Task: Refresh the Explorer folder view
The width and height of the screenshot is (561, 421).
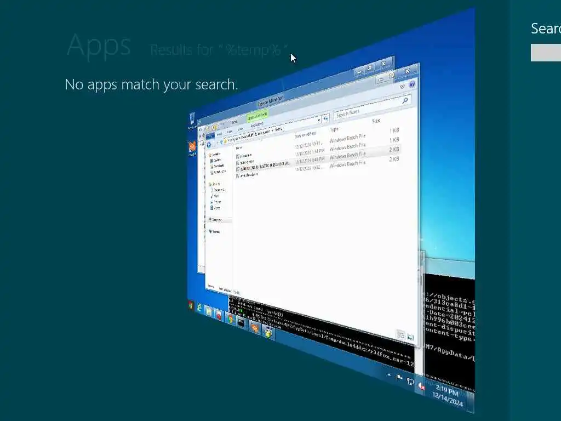Action: [325, 118]
